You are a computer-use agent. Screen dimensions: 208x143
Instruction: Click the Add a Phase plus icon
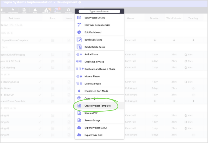[x=79, y=54]
